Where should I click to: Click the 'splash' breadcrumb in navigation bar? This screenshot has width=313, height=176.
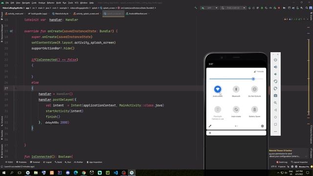[94, 8]
